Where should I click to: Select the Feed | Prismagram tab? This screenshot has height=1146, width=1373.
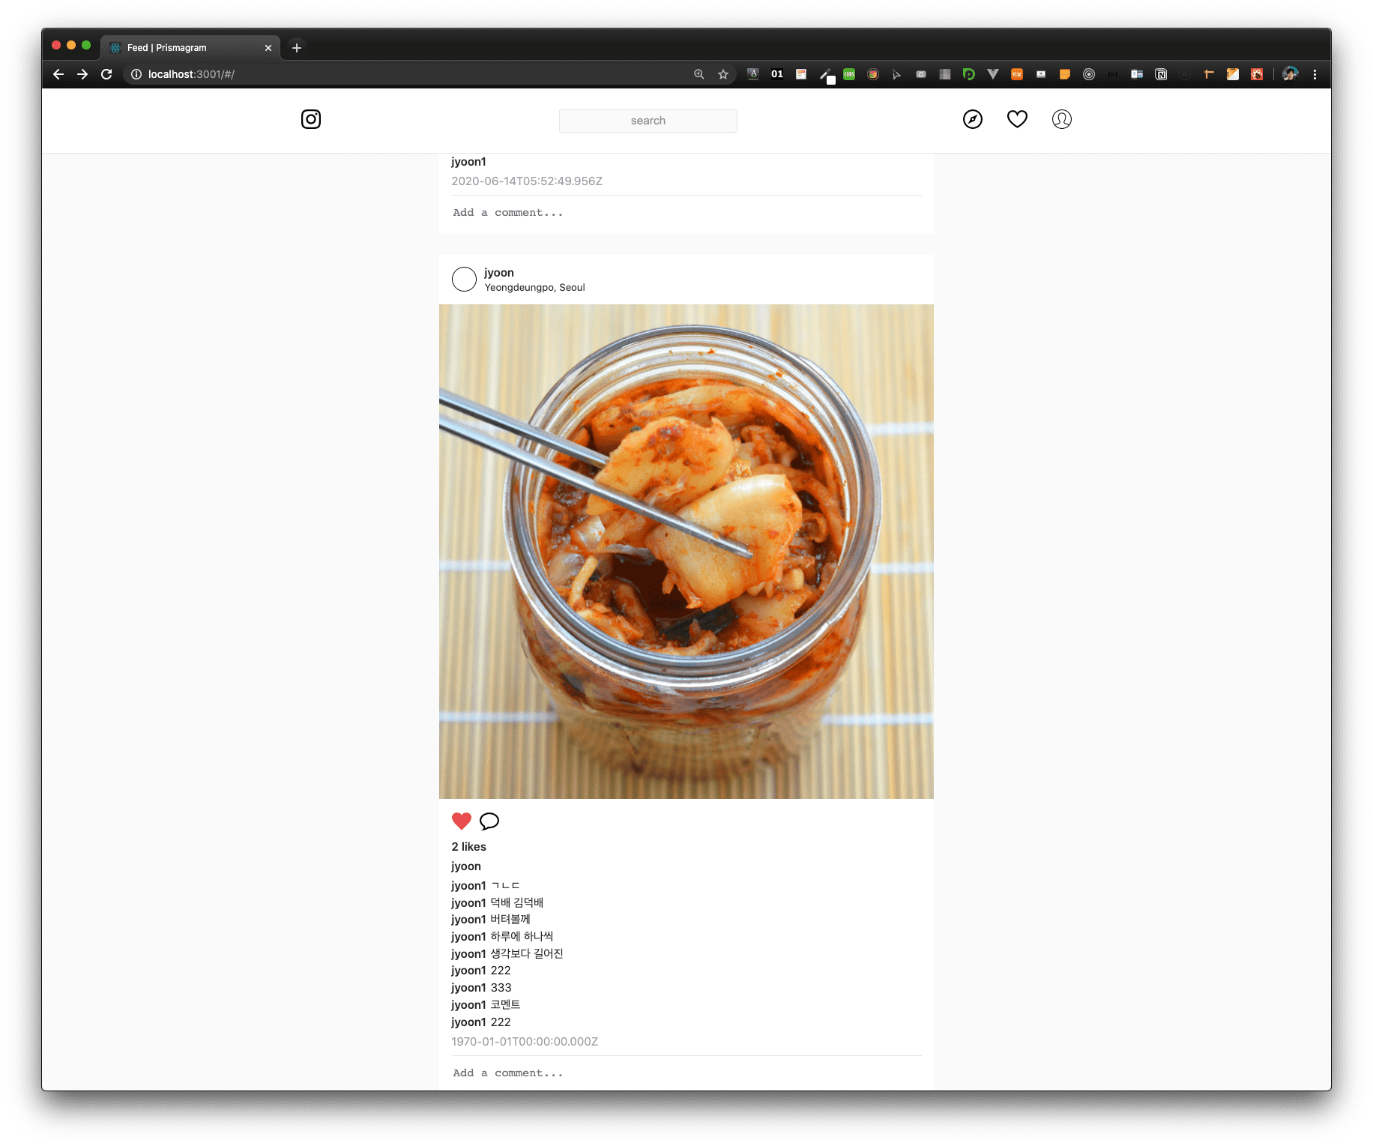(x=180, y=48)
